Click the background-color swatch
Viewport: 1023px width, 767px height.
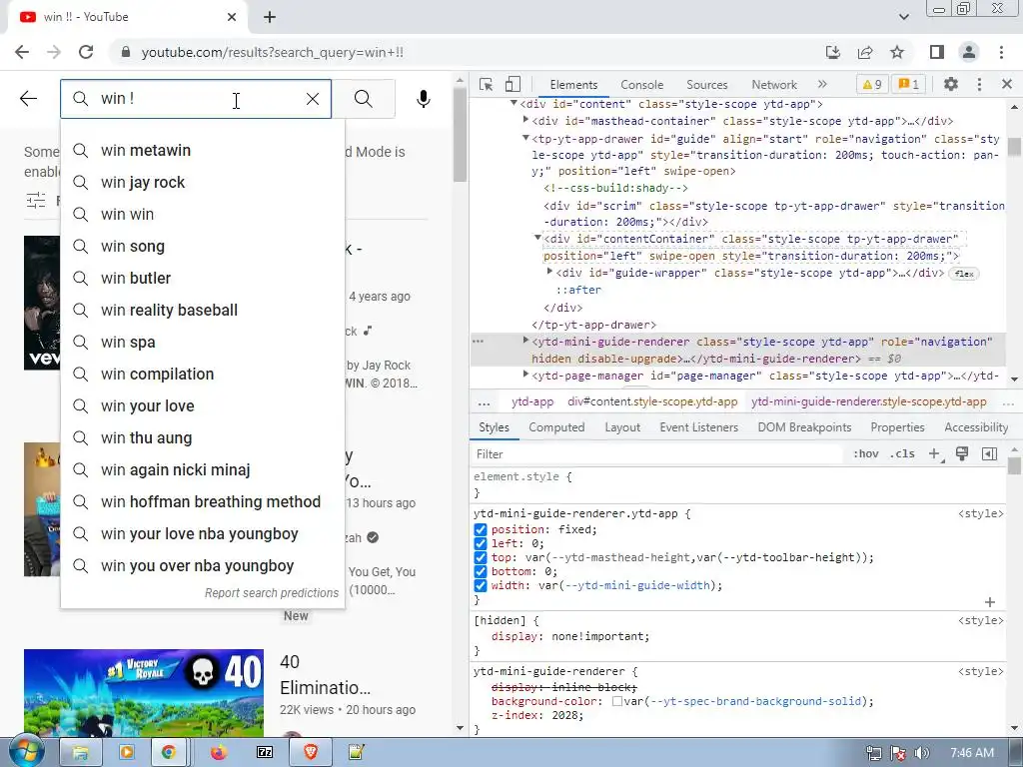(x=616, y=702)
